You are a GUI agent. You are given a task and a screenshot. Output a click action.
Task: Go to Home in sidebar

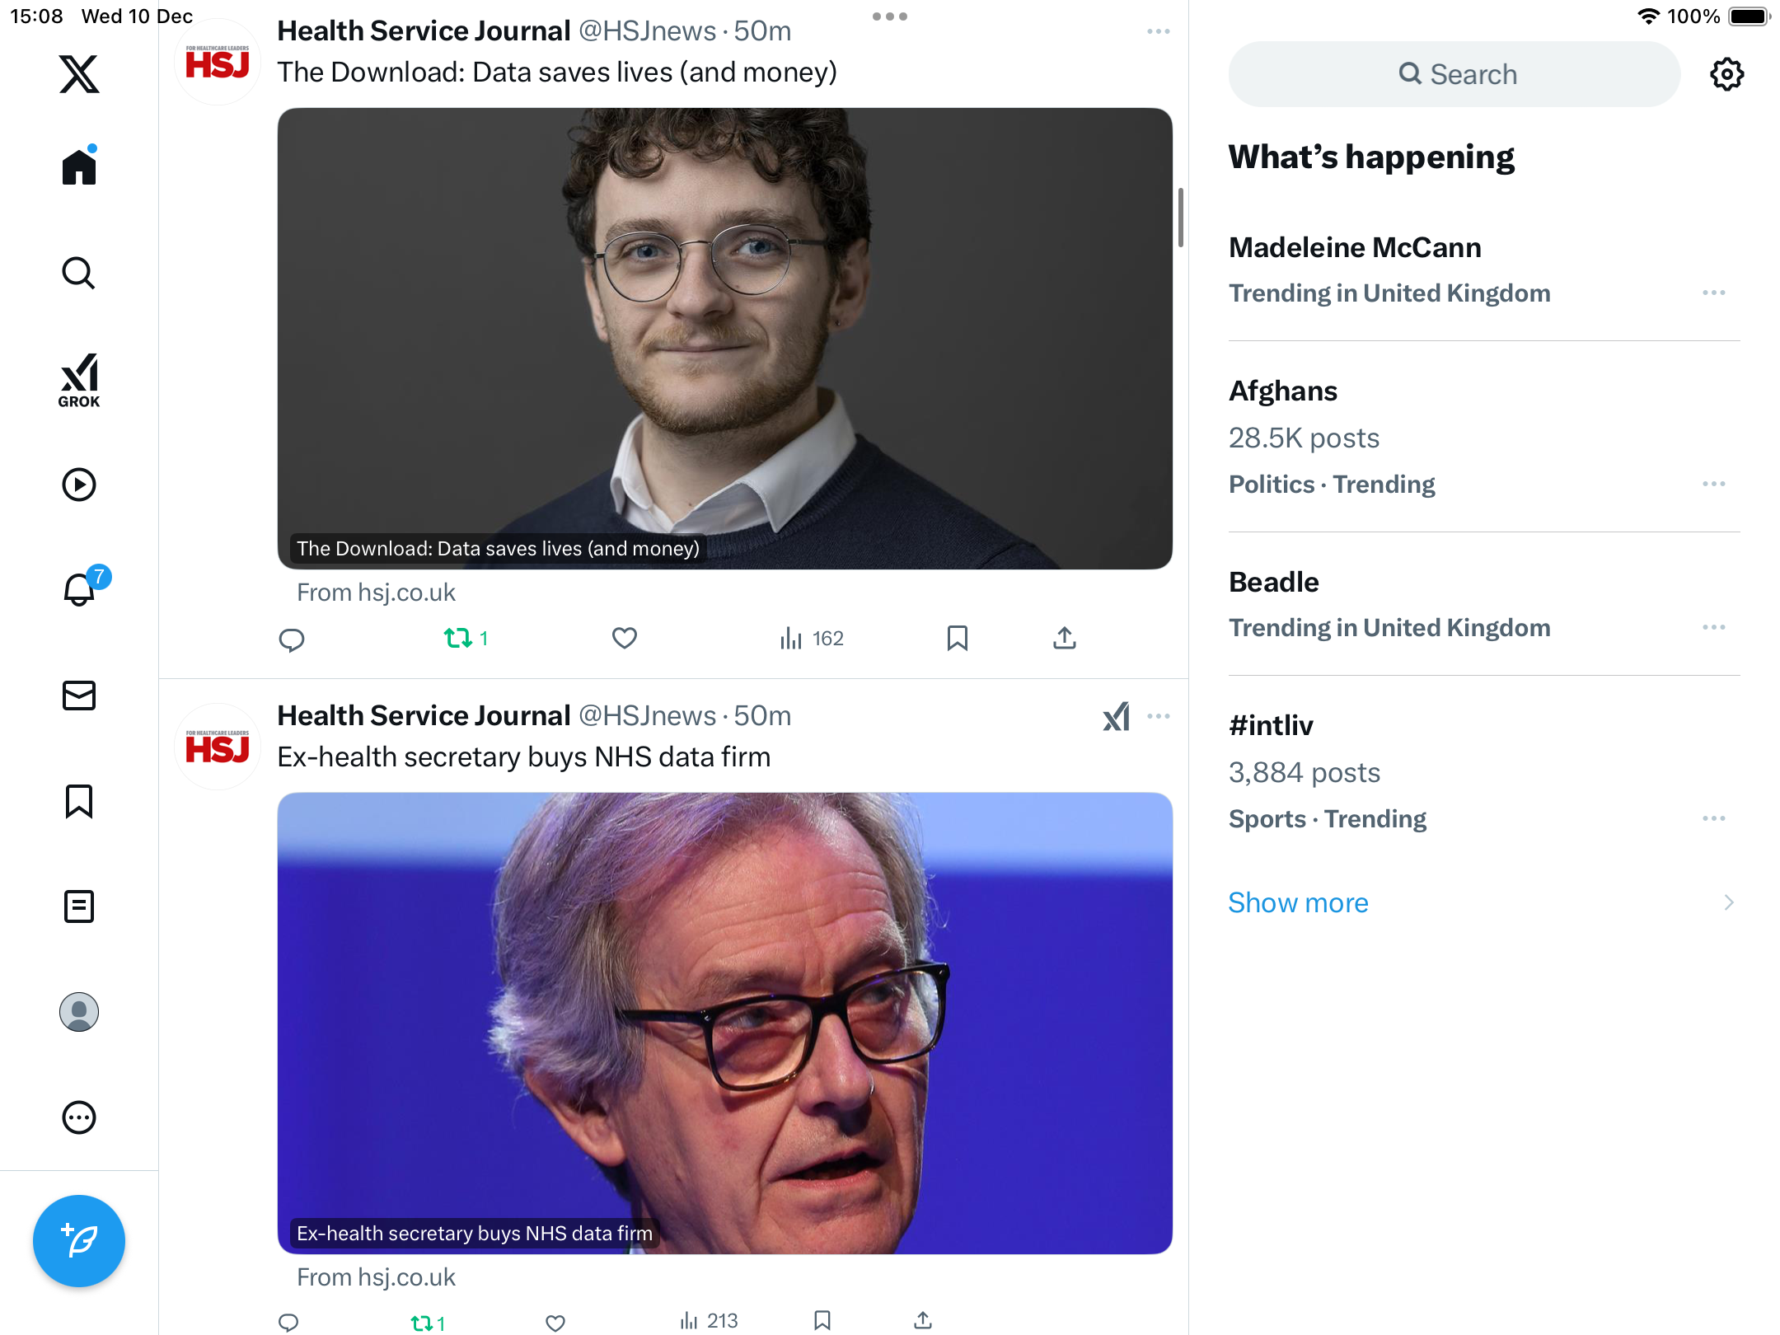tap(79, 167)
